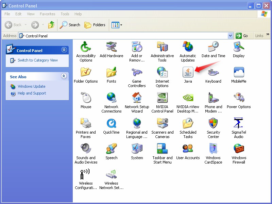This screenshot has height=204, width=272.
Task: Open Automatic Updates settings
Action: [x=188, y=47]
